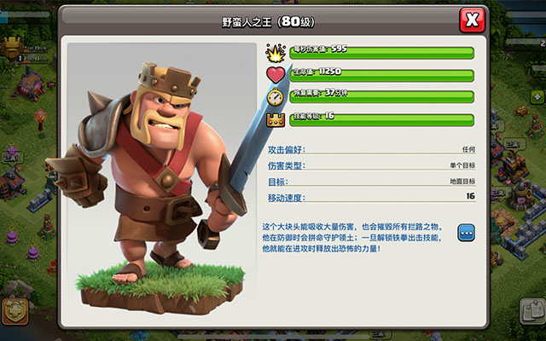Click the red heart hitpoints icon
546x341 pixels.
tap(276, 74)
